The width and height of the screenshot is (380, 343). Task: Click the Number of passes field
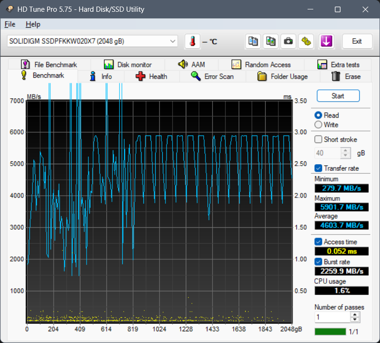pyautogui.click(x=332, y=317)
